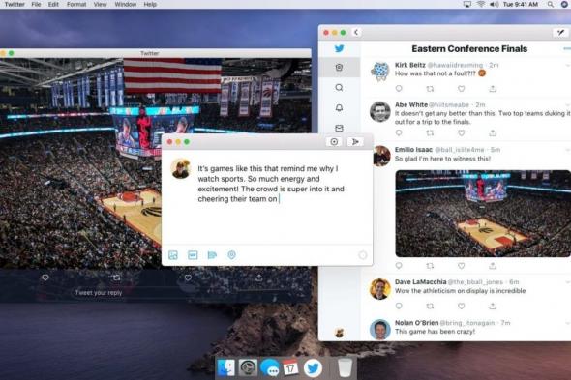The width and height of the screenshot is (571, 380).
Task: Retweet Kirk Beitz's tweet
Action: (430, 88)
